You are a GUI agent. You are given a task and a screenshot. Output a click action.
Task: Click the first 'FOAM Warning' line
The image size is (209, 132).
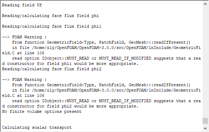(x=24, y=37)
